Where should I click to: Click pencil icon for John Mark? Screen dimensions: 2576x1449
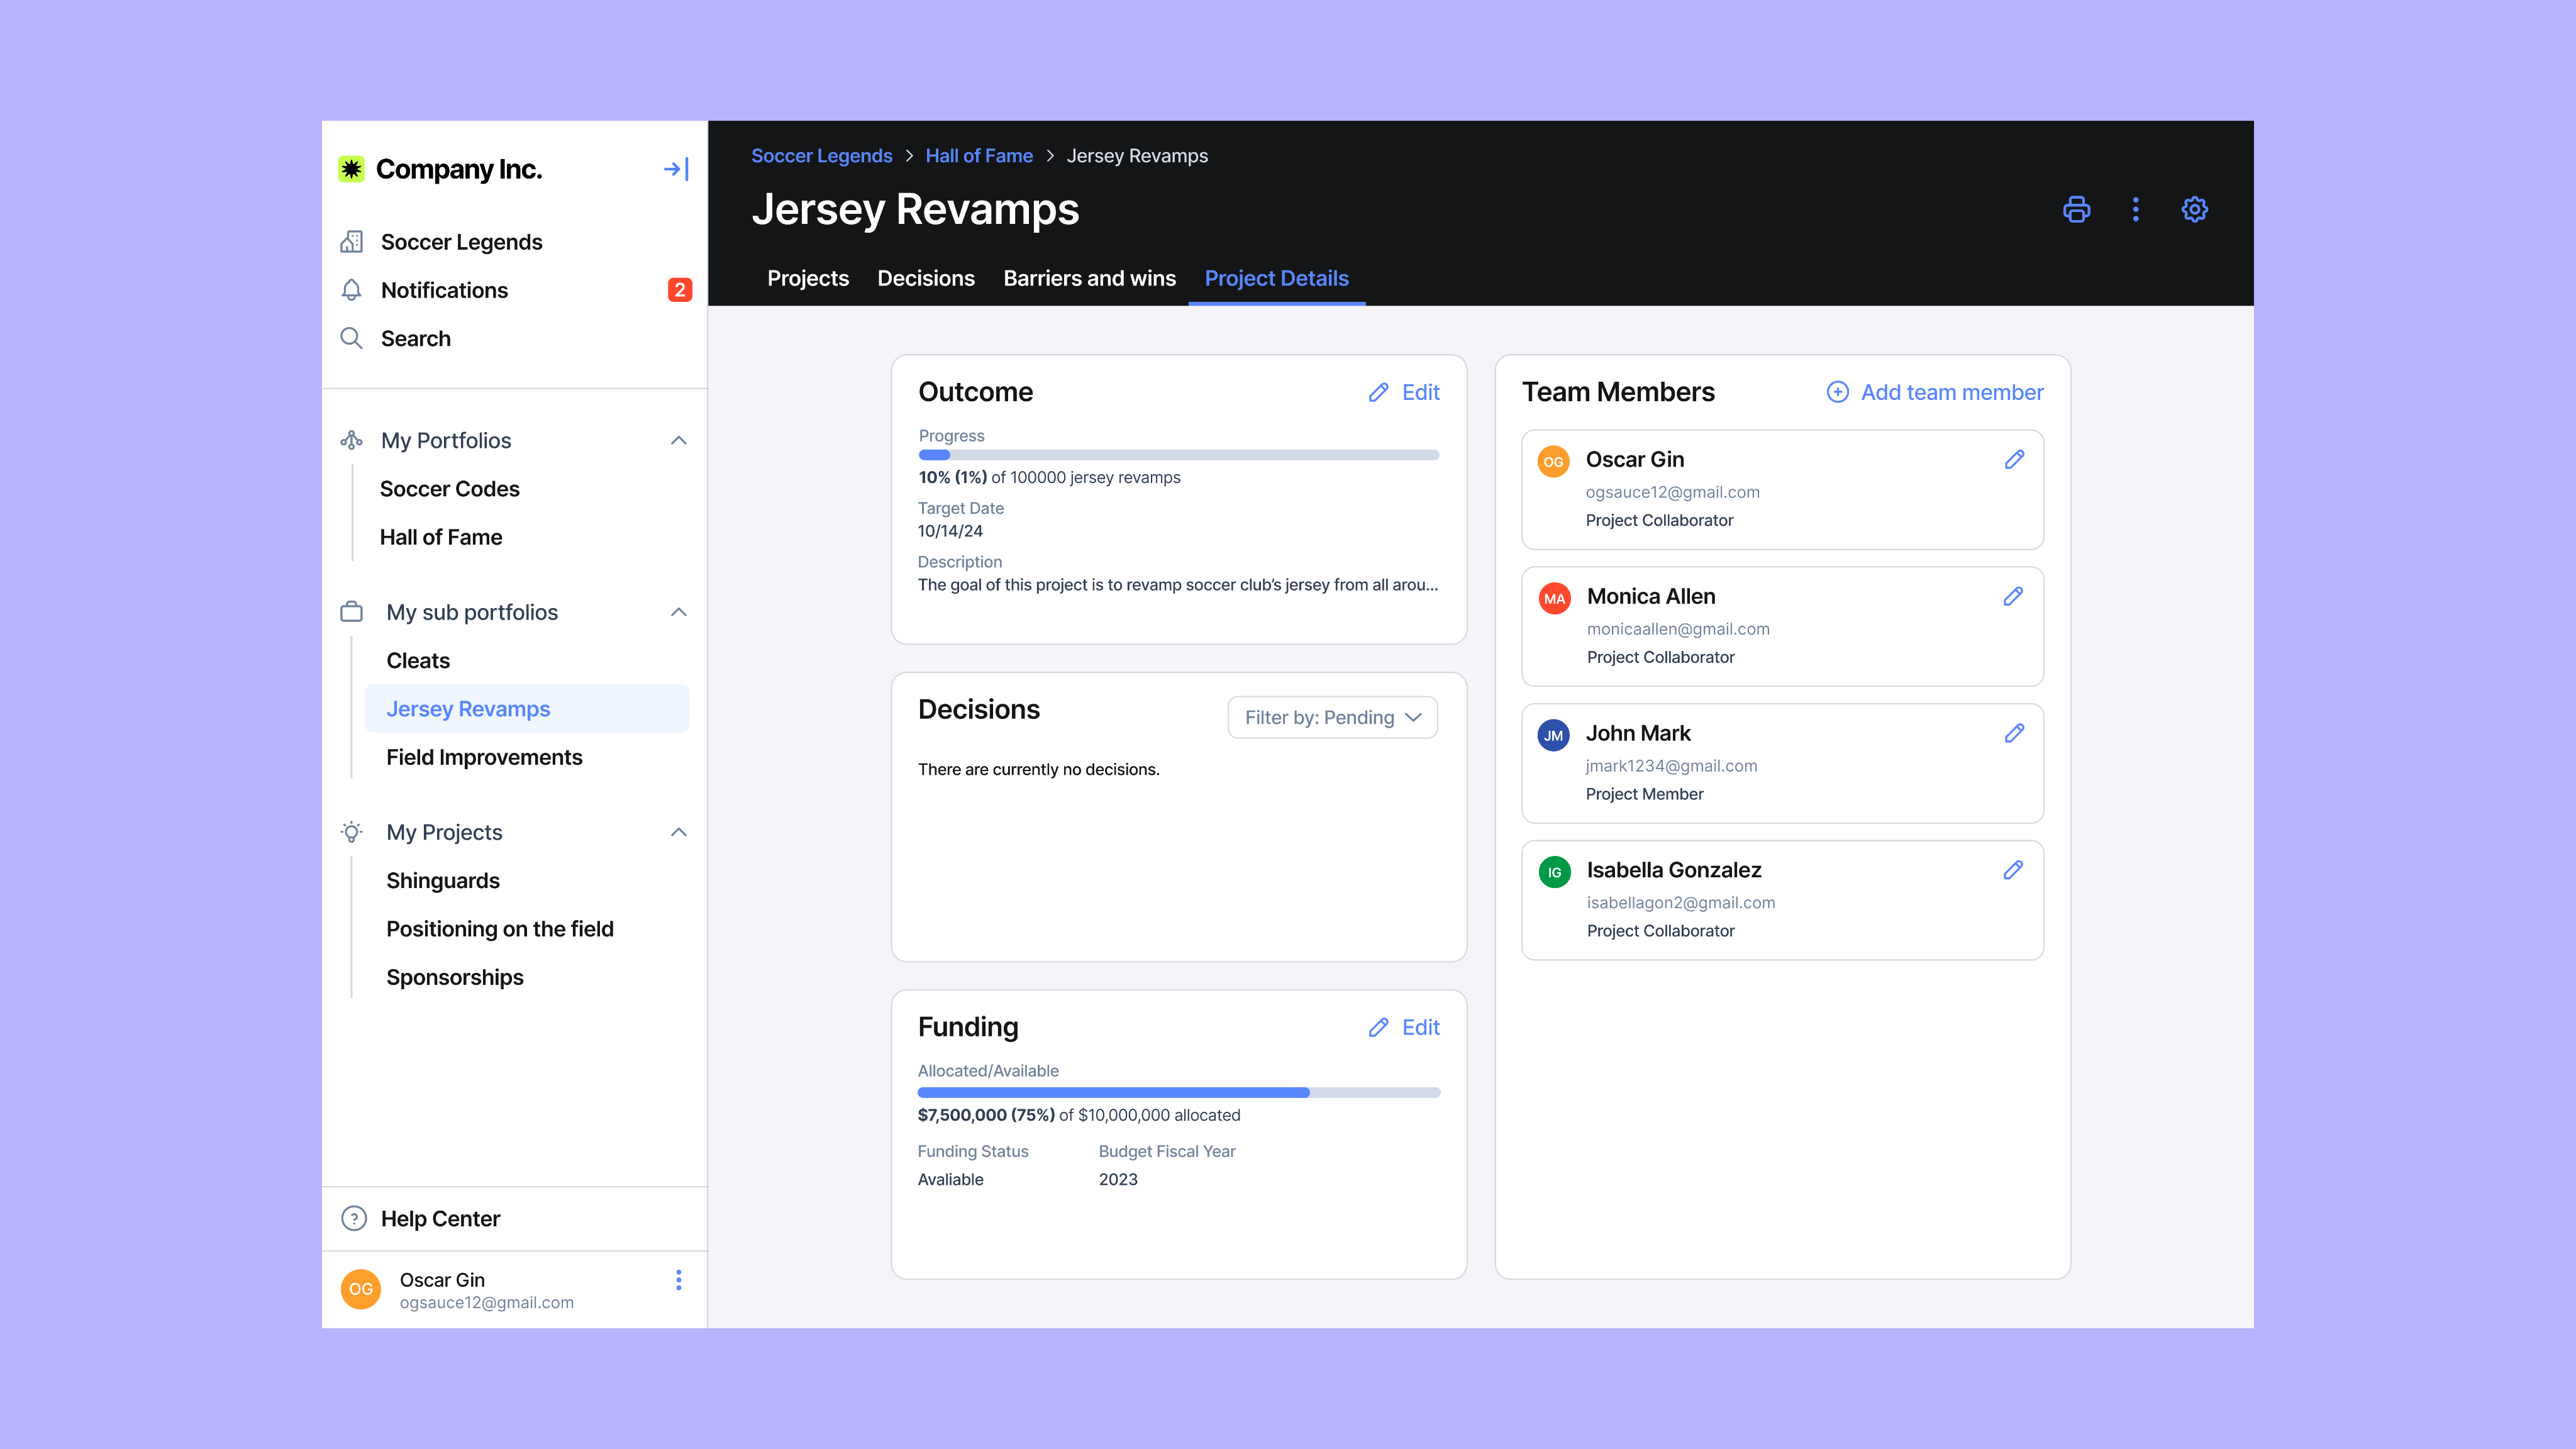(x=2013, y=734)
